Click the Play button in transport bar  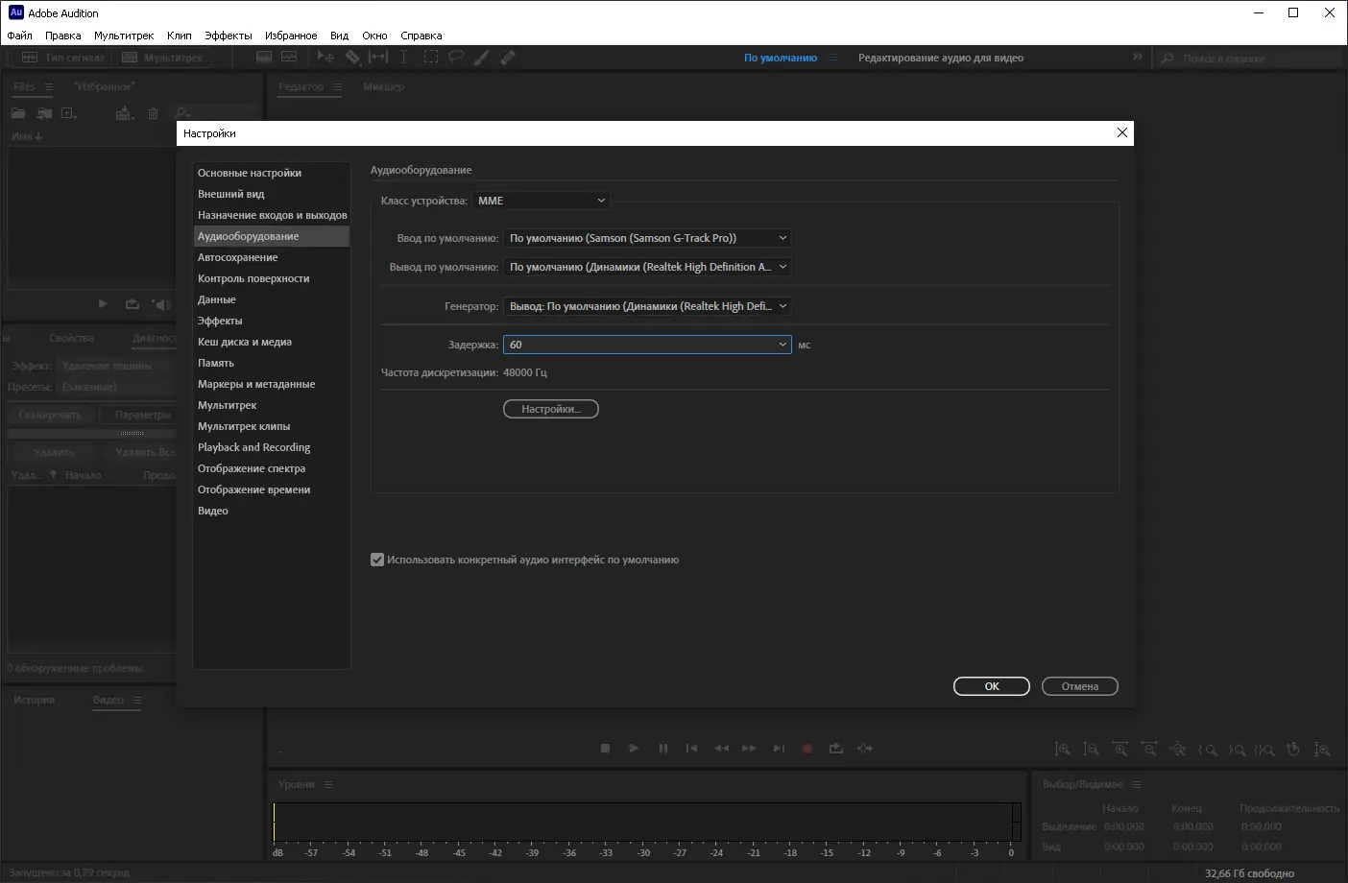634,749
